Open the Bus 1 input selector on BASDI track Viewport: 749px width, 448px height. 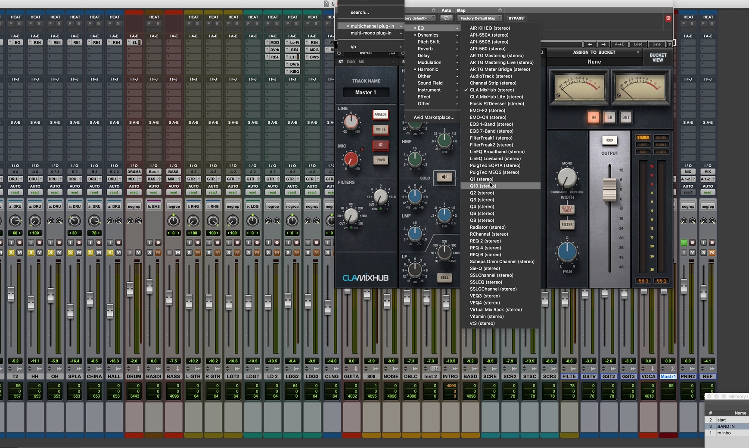tap(154, 172)
